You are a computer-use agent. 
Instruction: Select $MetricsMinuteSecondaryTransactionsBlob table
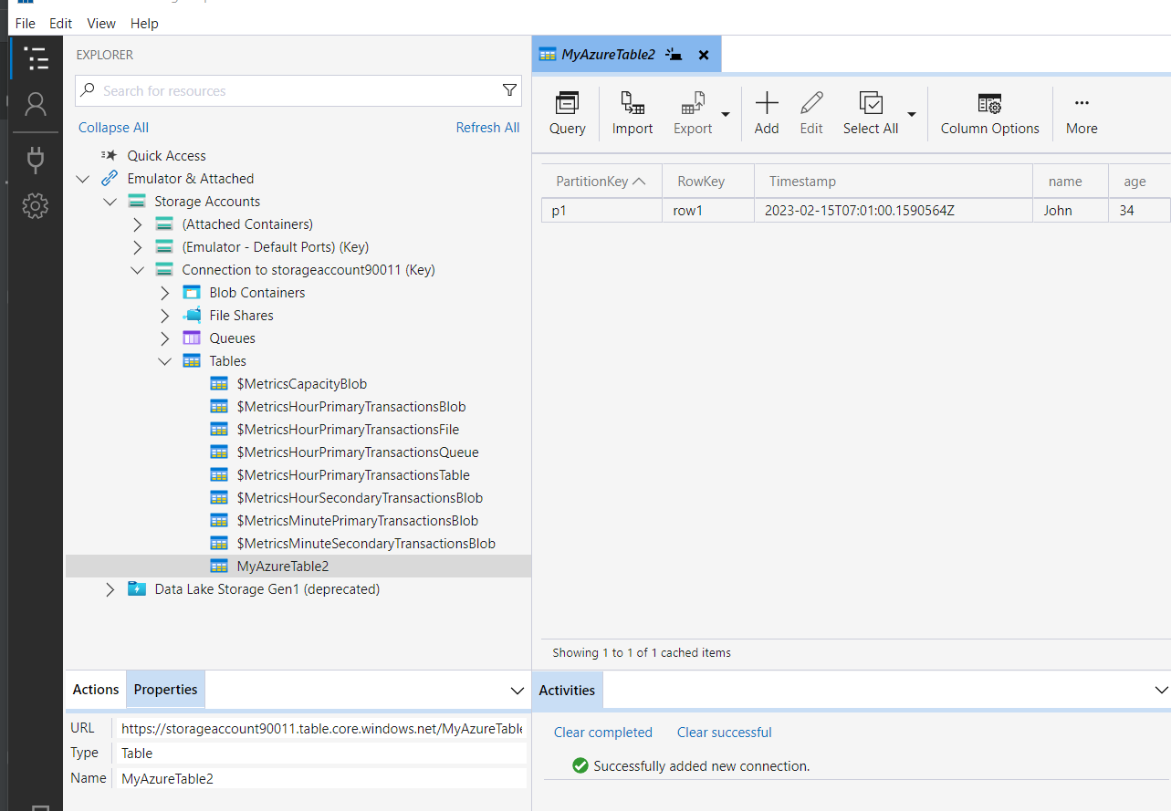point(366,544)
